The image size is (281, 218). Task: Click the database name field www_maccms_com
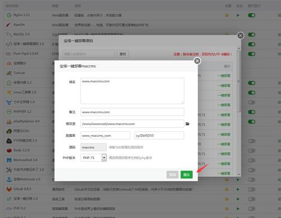coord(105,135)
